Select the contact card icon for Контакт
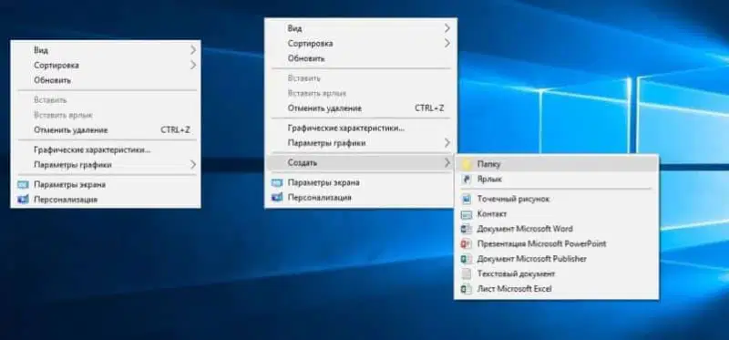 pos(467,214)
